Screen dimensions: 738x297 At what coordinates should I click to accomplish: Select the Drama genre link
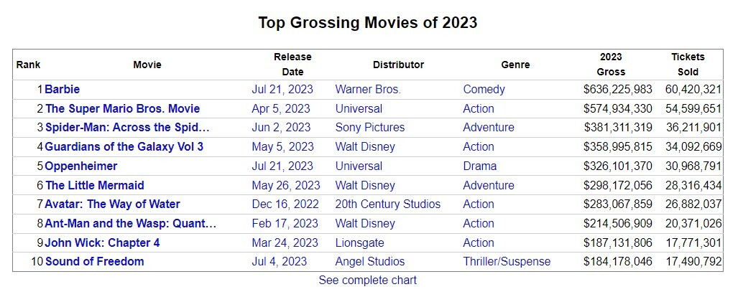coord(479,166)
